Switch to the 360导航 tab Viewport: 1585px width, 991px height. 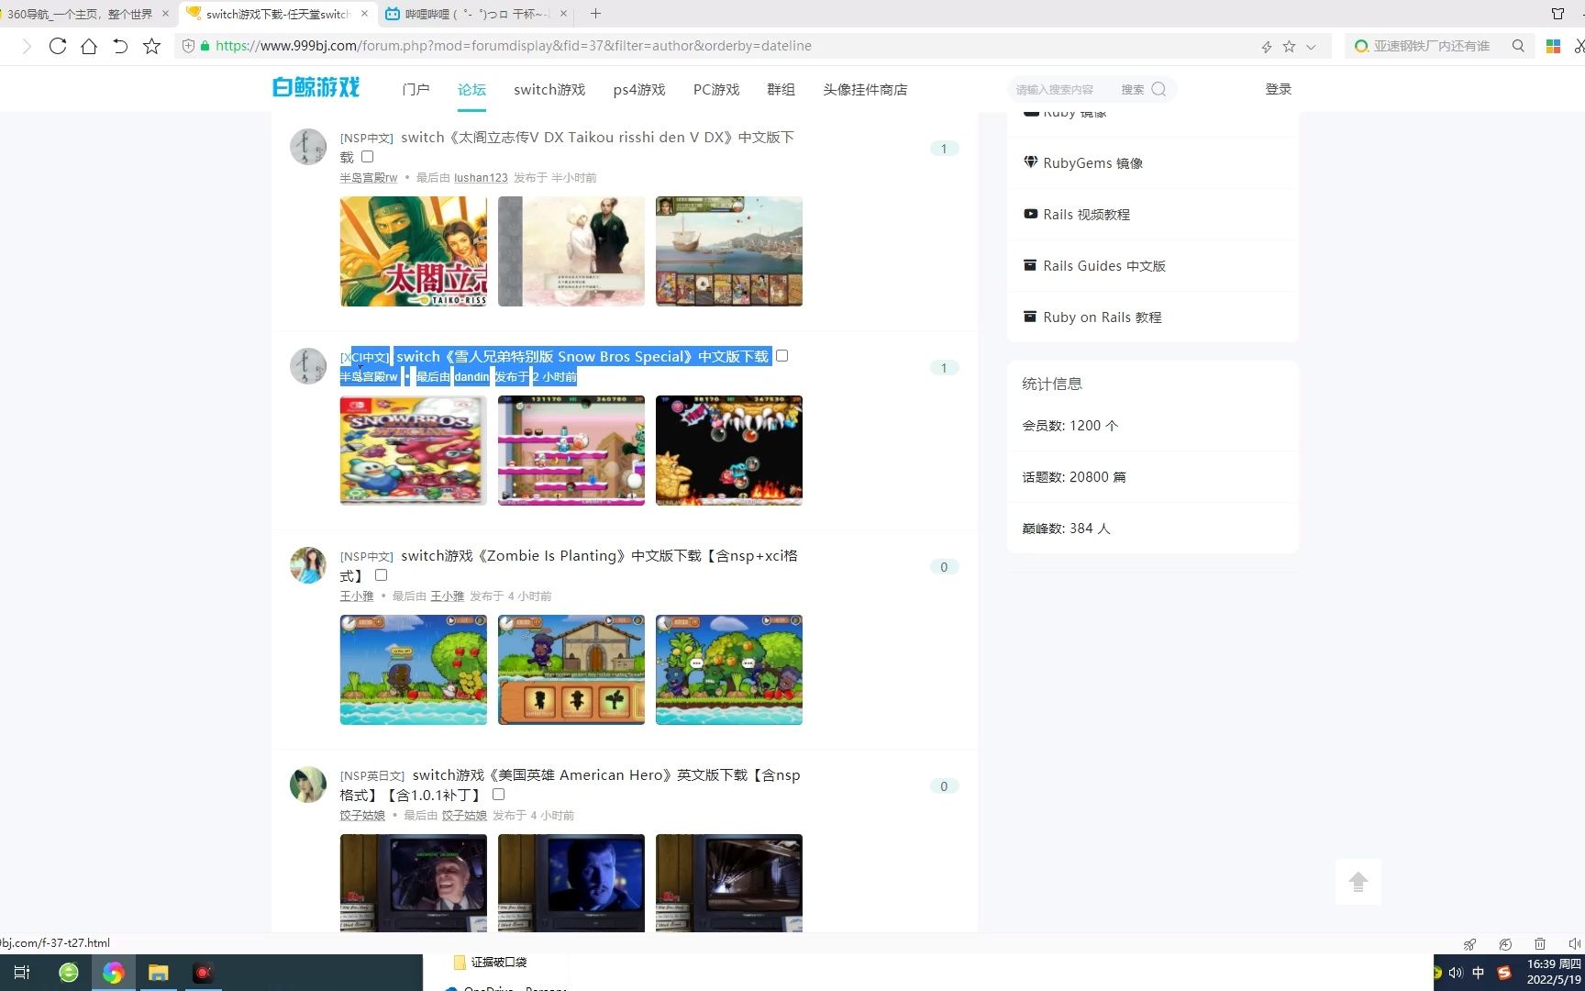tap(80, 14)
